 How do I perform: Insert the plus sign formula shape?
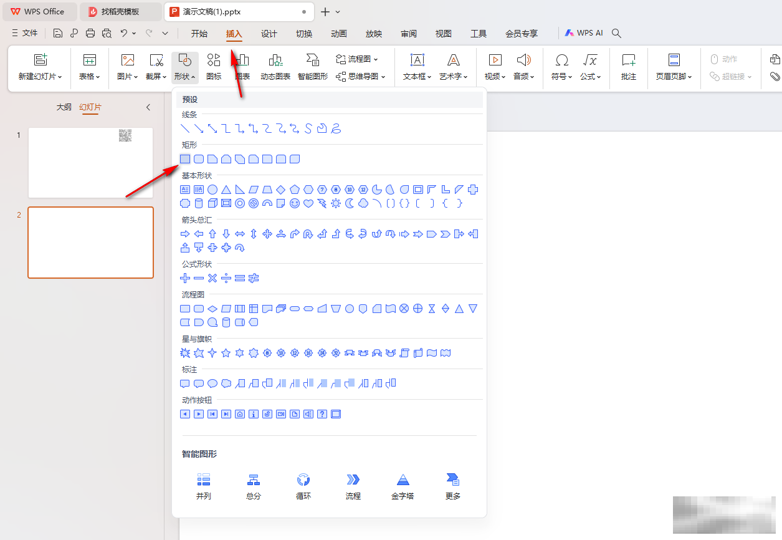pyautogui.click(x=185, y=278)
